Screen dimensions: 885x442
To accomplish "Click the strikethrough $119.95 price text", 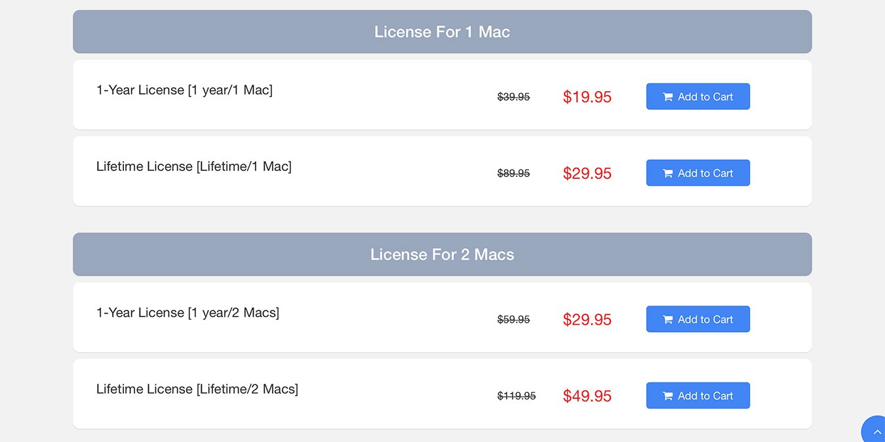I will (516, 396).
